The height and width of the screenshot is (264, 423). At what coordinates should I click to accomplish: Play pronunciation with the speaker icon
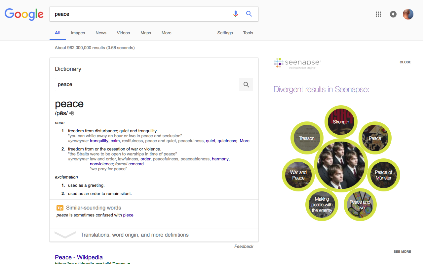pyautogui.click(x=72, y=113)
